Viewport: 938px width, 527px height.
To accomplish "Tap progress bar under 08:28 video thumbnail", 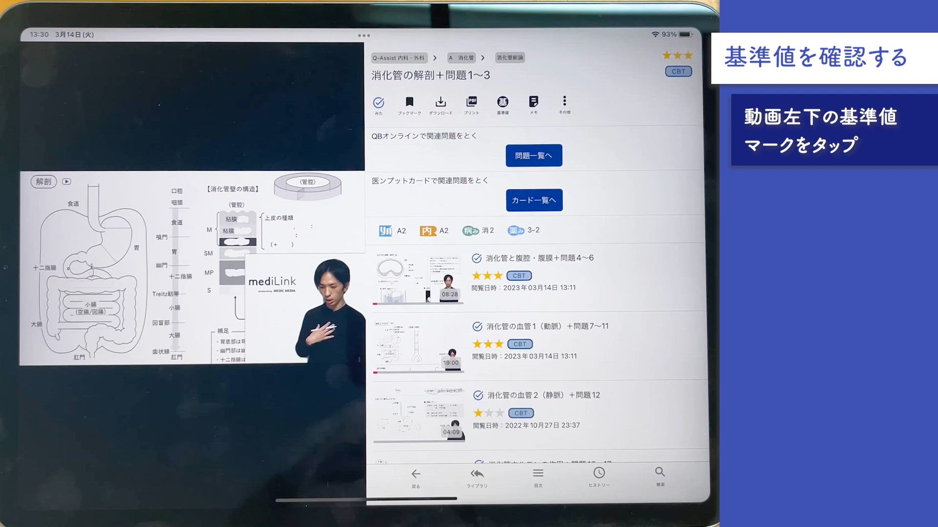I will (x=418, y=304).
